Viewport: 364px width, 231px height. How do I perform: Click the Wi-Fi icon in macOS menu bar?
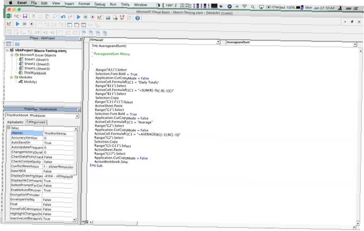coord(244,7)
